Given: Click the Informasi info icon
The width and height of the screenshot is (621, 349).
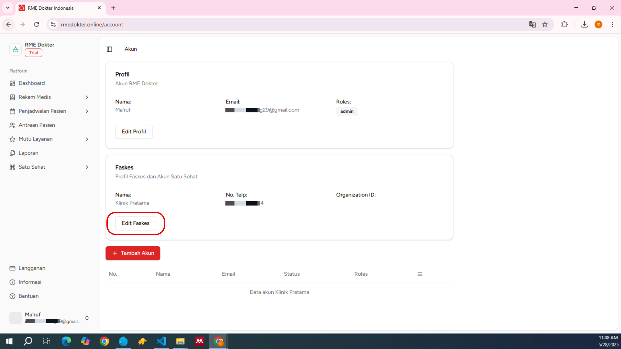Looking at the screenshot, I should (12, 282).
